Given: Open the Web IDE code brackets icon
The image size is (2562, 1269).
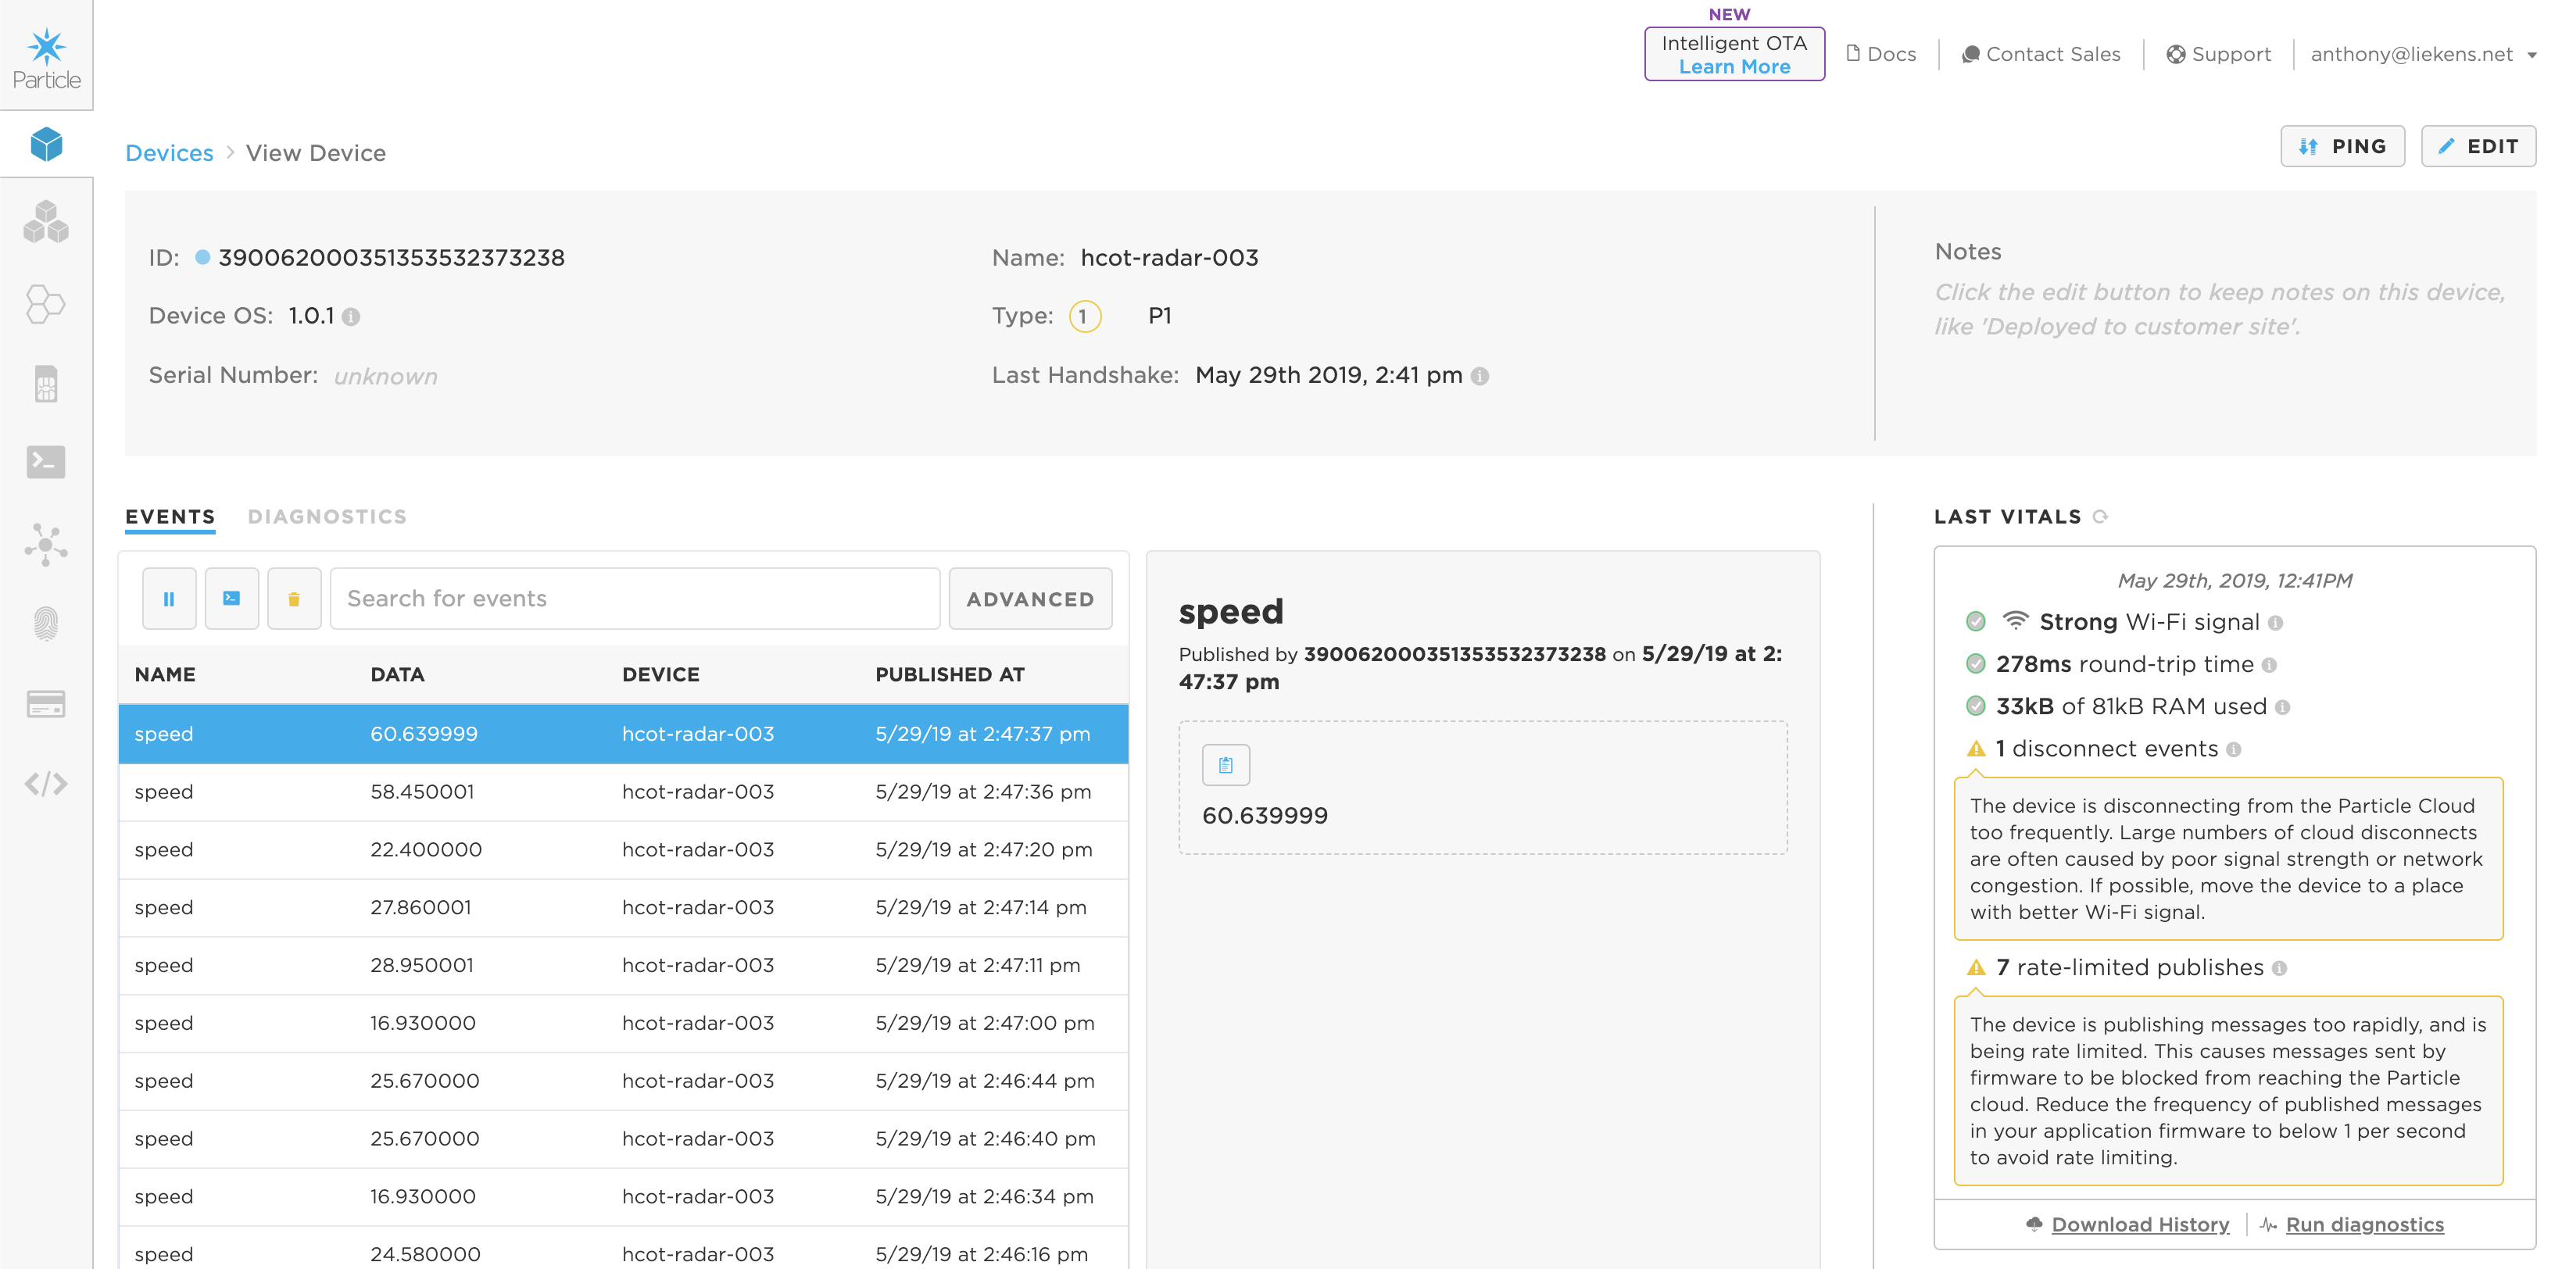Looking at the screenshot, I should coord(46,784).
